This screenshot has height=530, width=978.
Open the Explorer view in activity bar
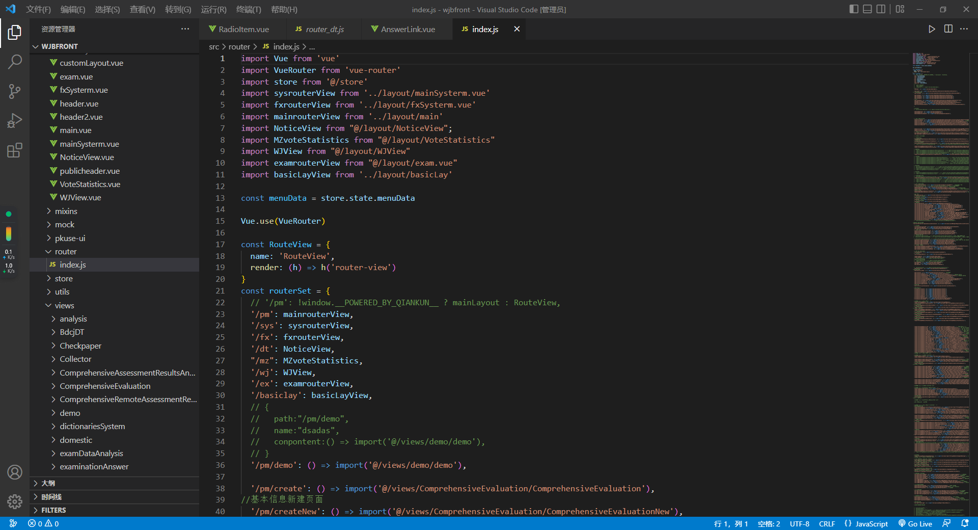[15, 33]
